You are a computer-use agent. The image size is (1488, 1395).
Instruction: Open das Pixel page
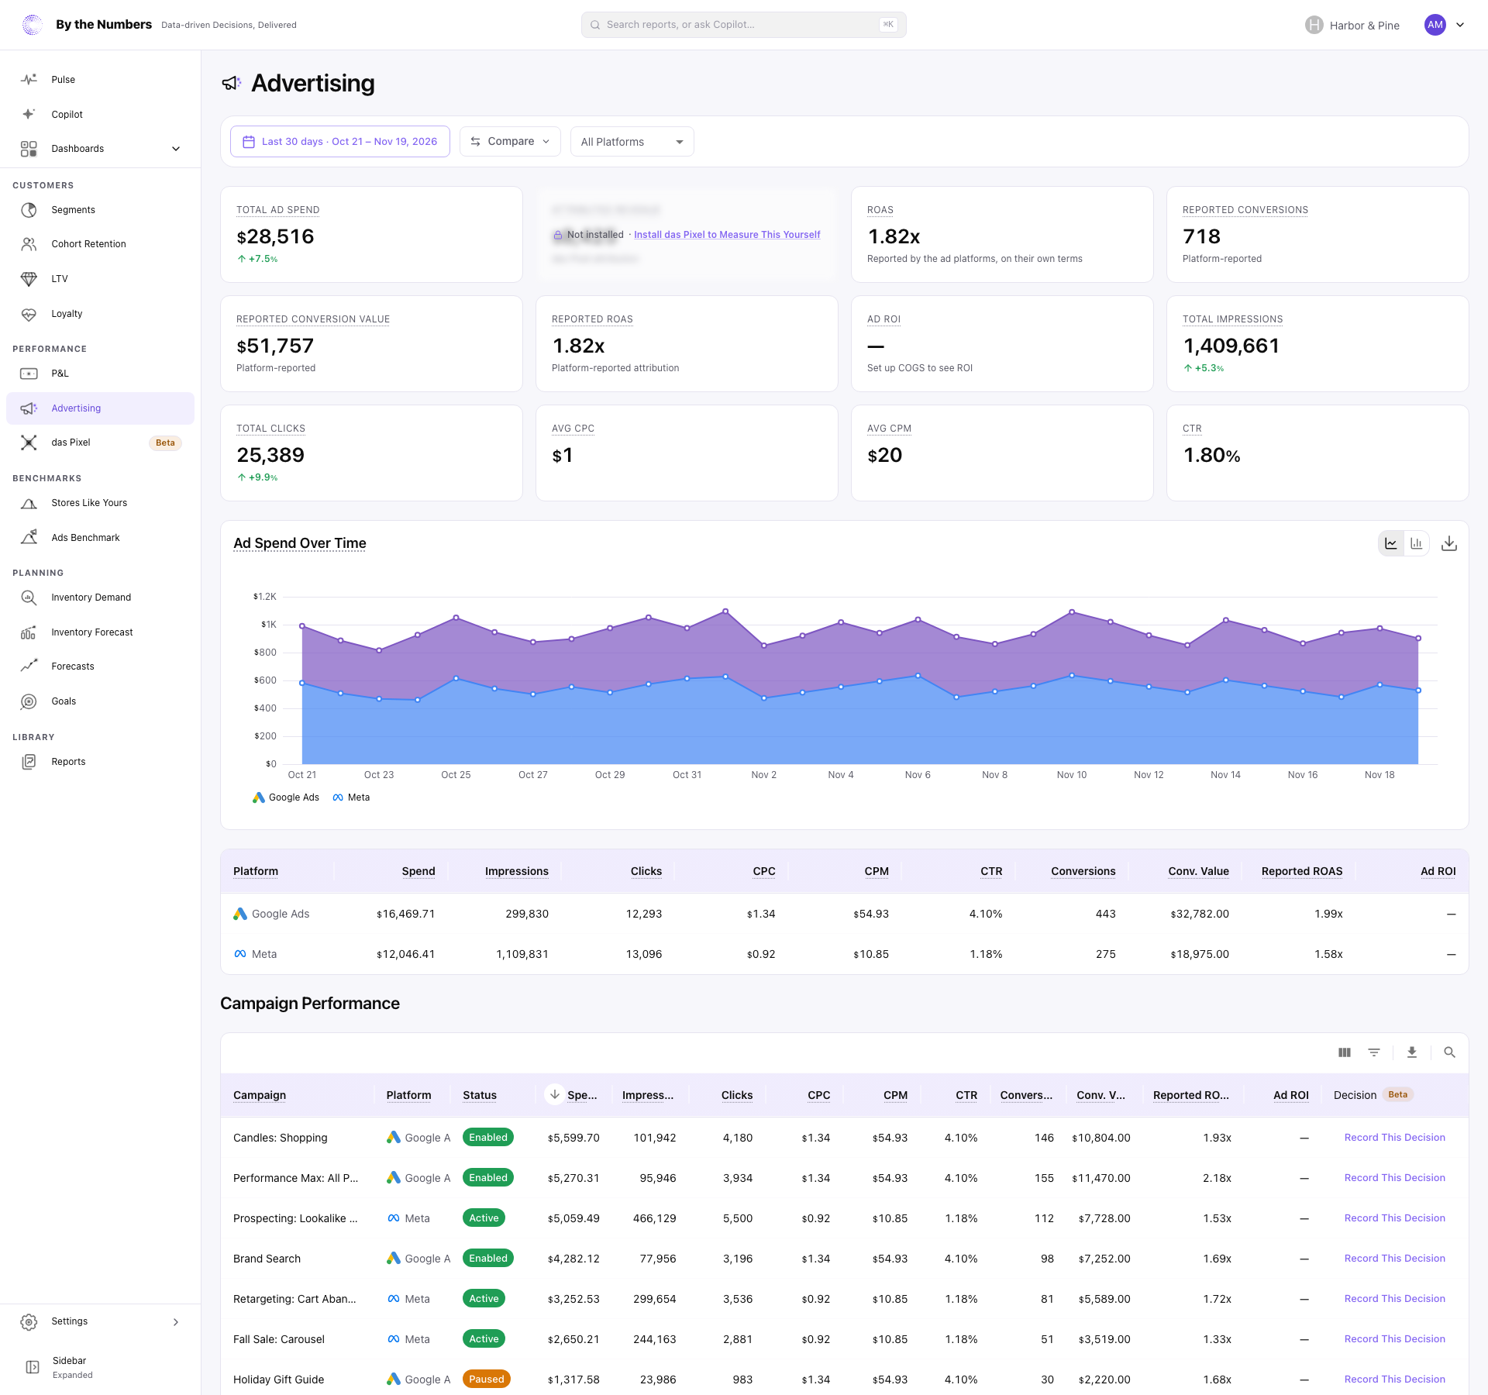click(x=100, y=443)
